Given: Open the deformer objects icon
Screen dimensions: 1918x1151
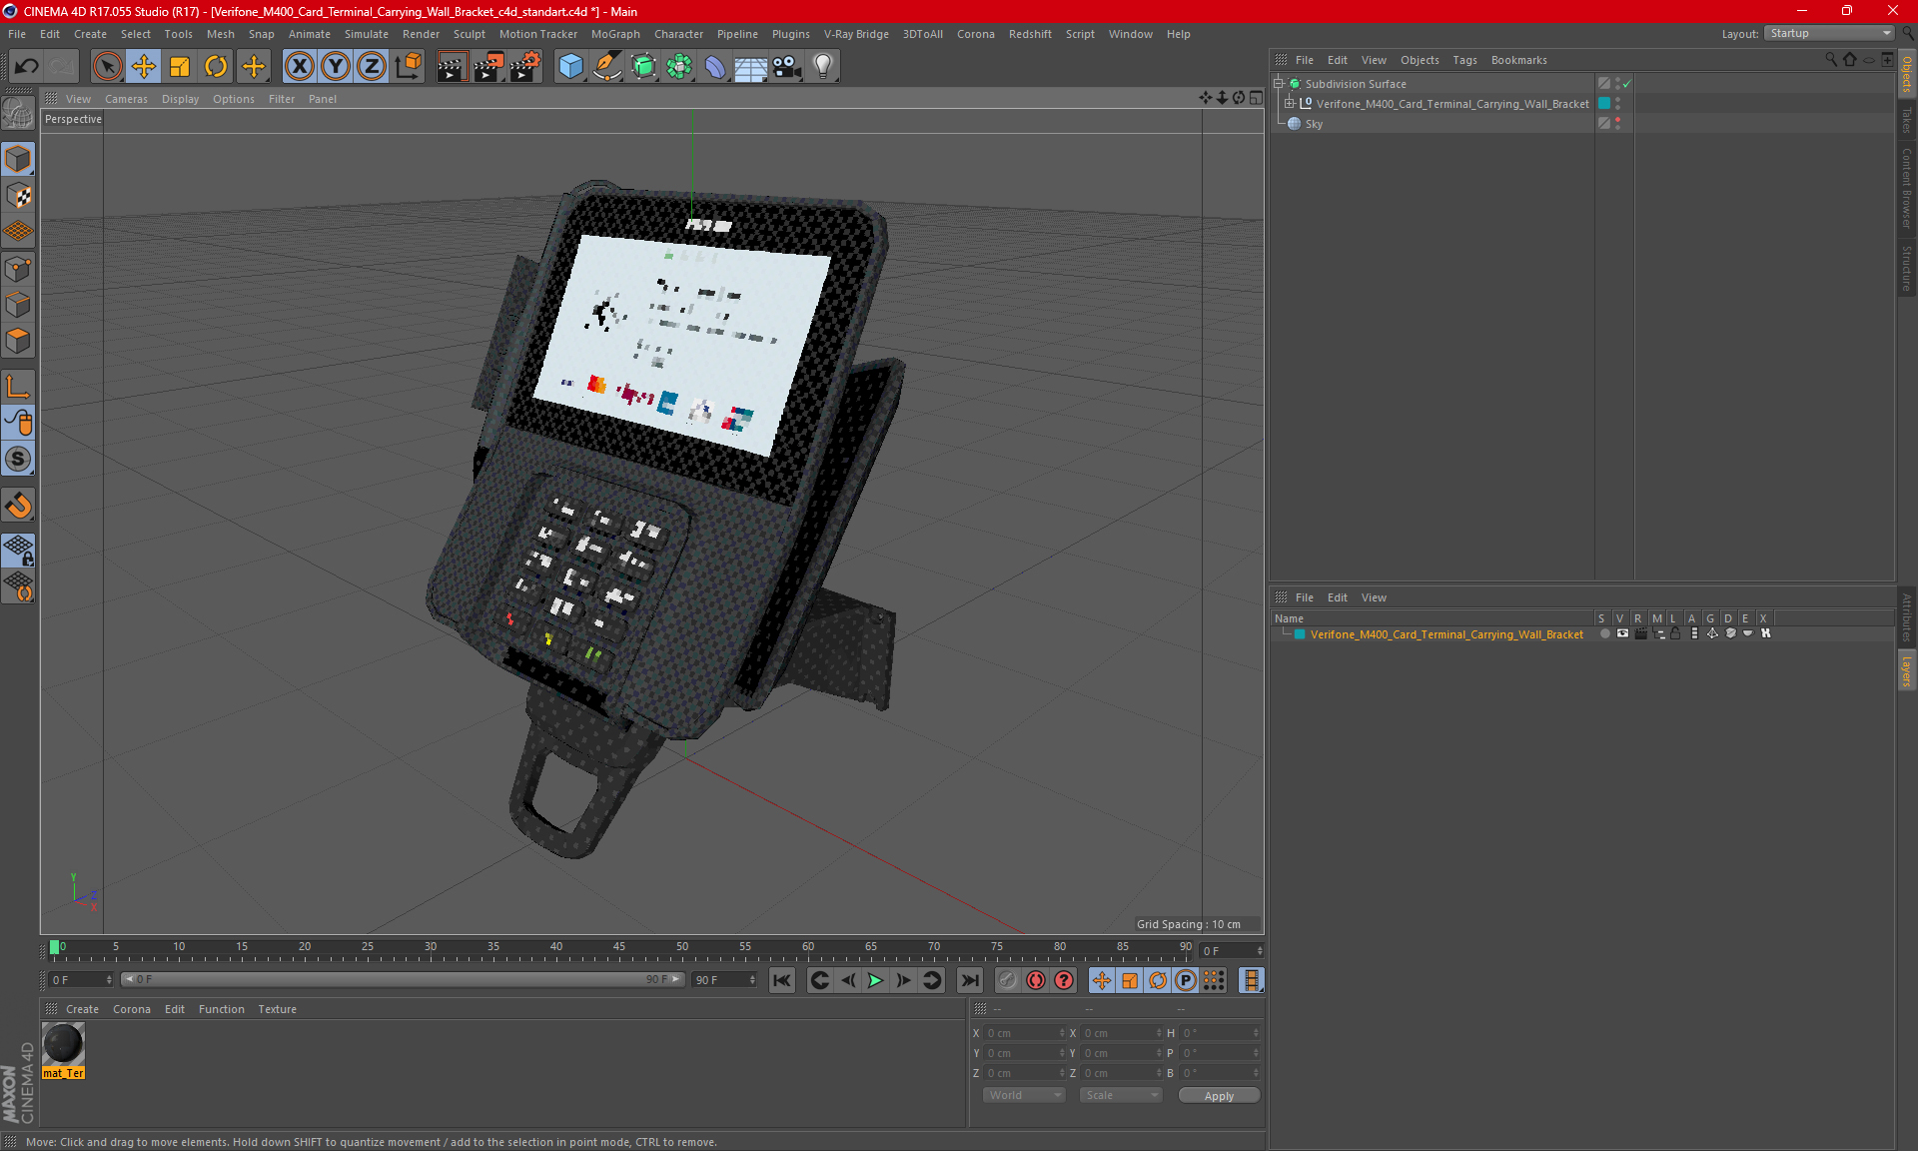Looking at the screenshot, I should coord(715,67).
